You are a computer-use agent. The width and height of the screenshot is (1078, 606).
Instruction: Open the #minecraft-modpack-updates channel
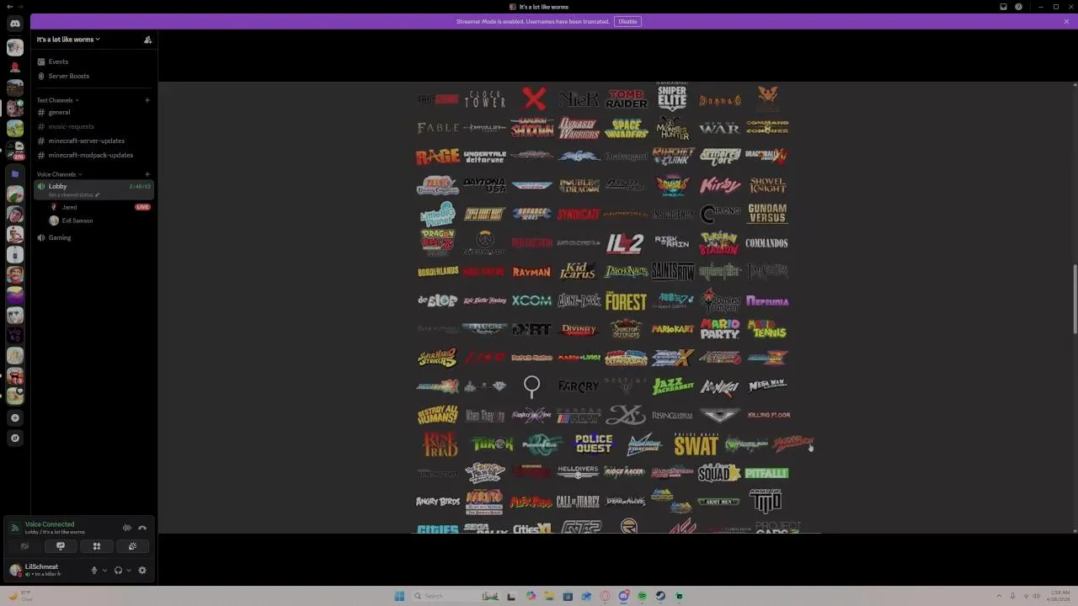point(93,155)
